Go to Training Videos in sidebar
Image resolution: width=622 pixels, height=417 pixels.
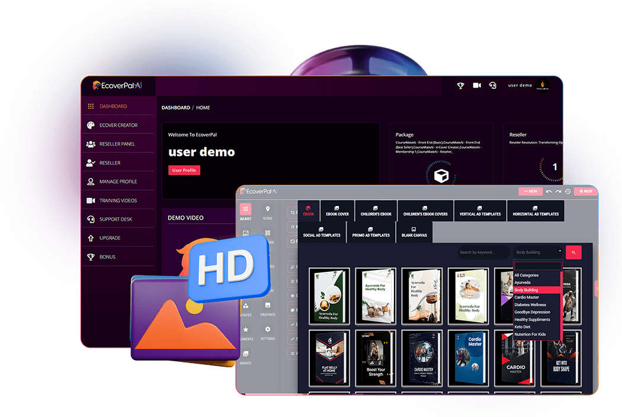point(118,200)
